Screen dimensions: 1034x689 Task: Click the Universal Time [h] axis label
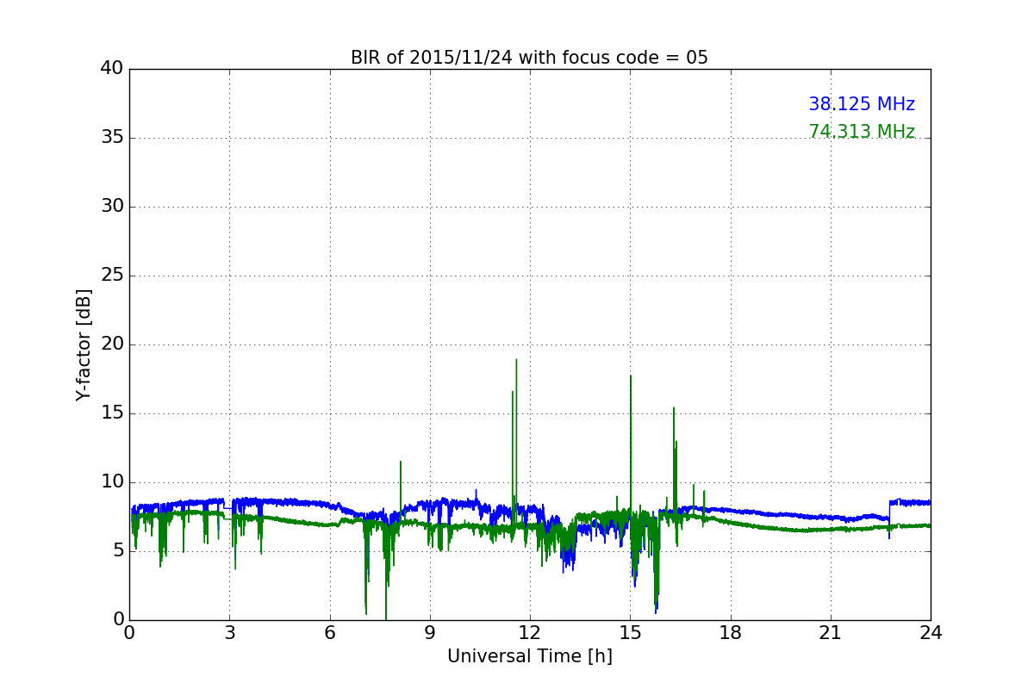(529, 656)
